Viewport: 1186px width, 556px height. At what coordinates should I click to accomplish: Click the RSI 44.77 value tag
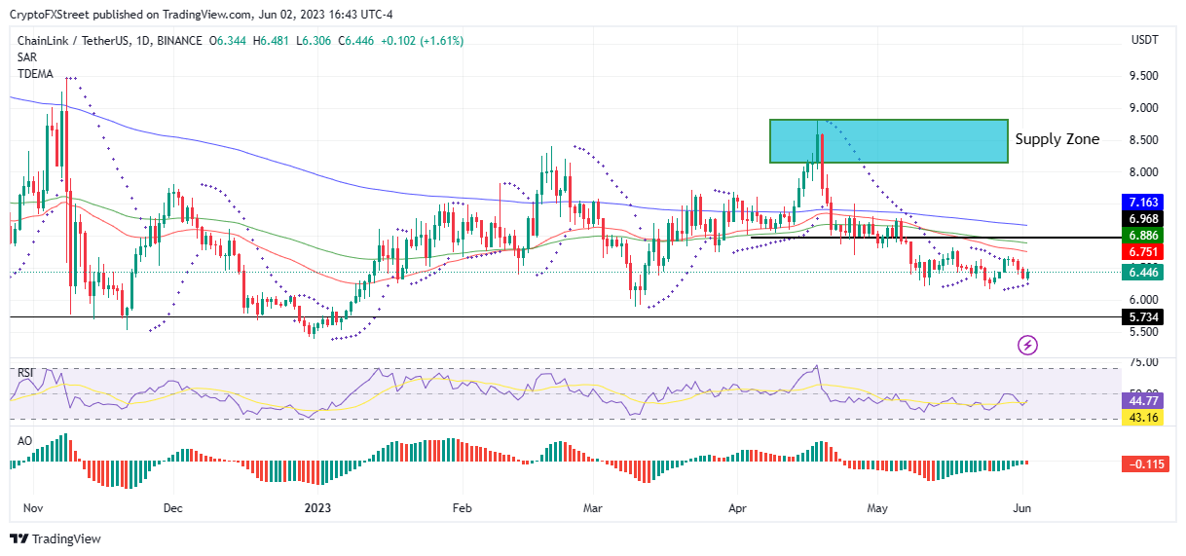point(1143,400)
